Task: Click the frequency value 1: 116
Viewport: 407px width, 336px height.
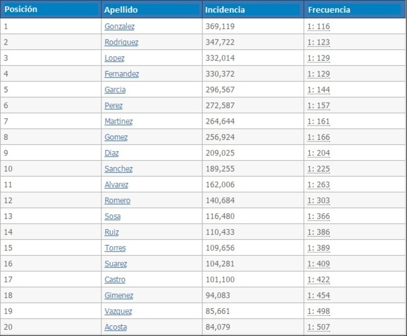Action: pyautogui.click(x=318, y=26)
